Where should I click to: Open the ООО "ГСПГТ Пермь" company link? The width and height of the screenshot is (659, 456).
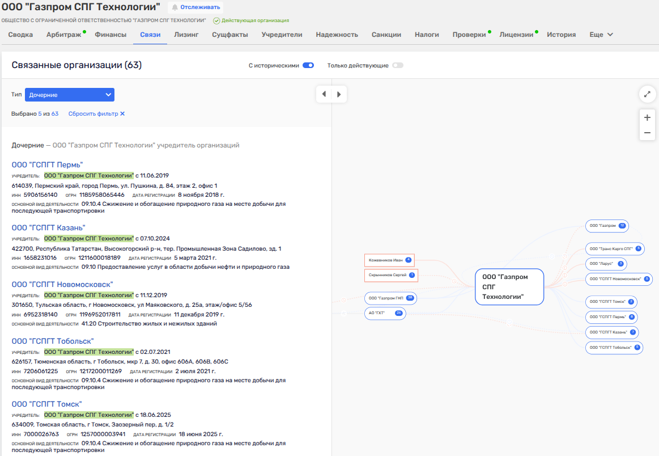47,164
